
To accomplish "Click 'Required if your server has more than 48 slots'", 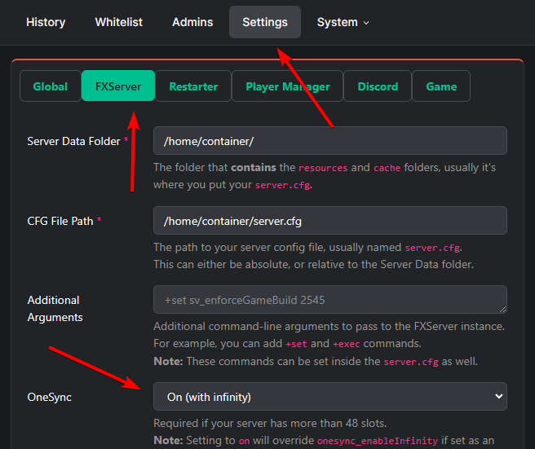I will coord(270,423).
